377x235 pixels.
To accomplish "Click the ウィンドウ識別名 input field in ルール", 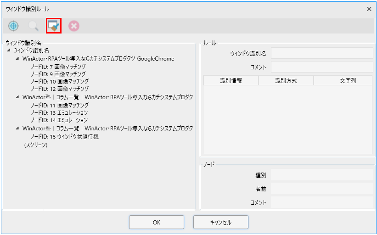I will click(x=322, y=54).
